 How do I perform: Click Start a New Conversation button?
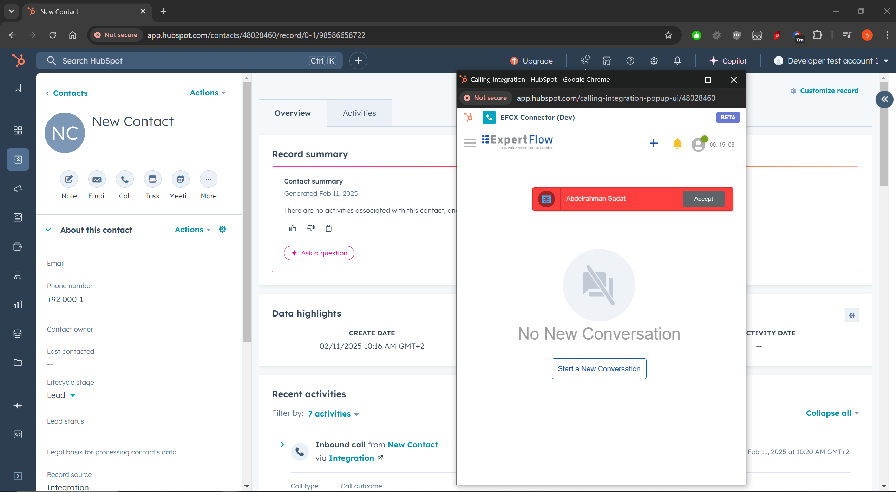599,369
